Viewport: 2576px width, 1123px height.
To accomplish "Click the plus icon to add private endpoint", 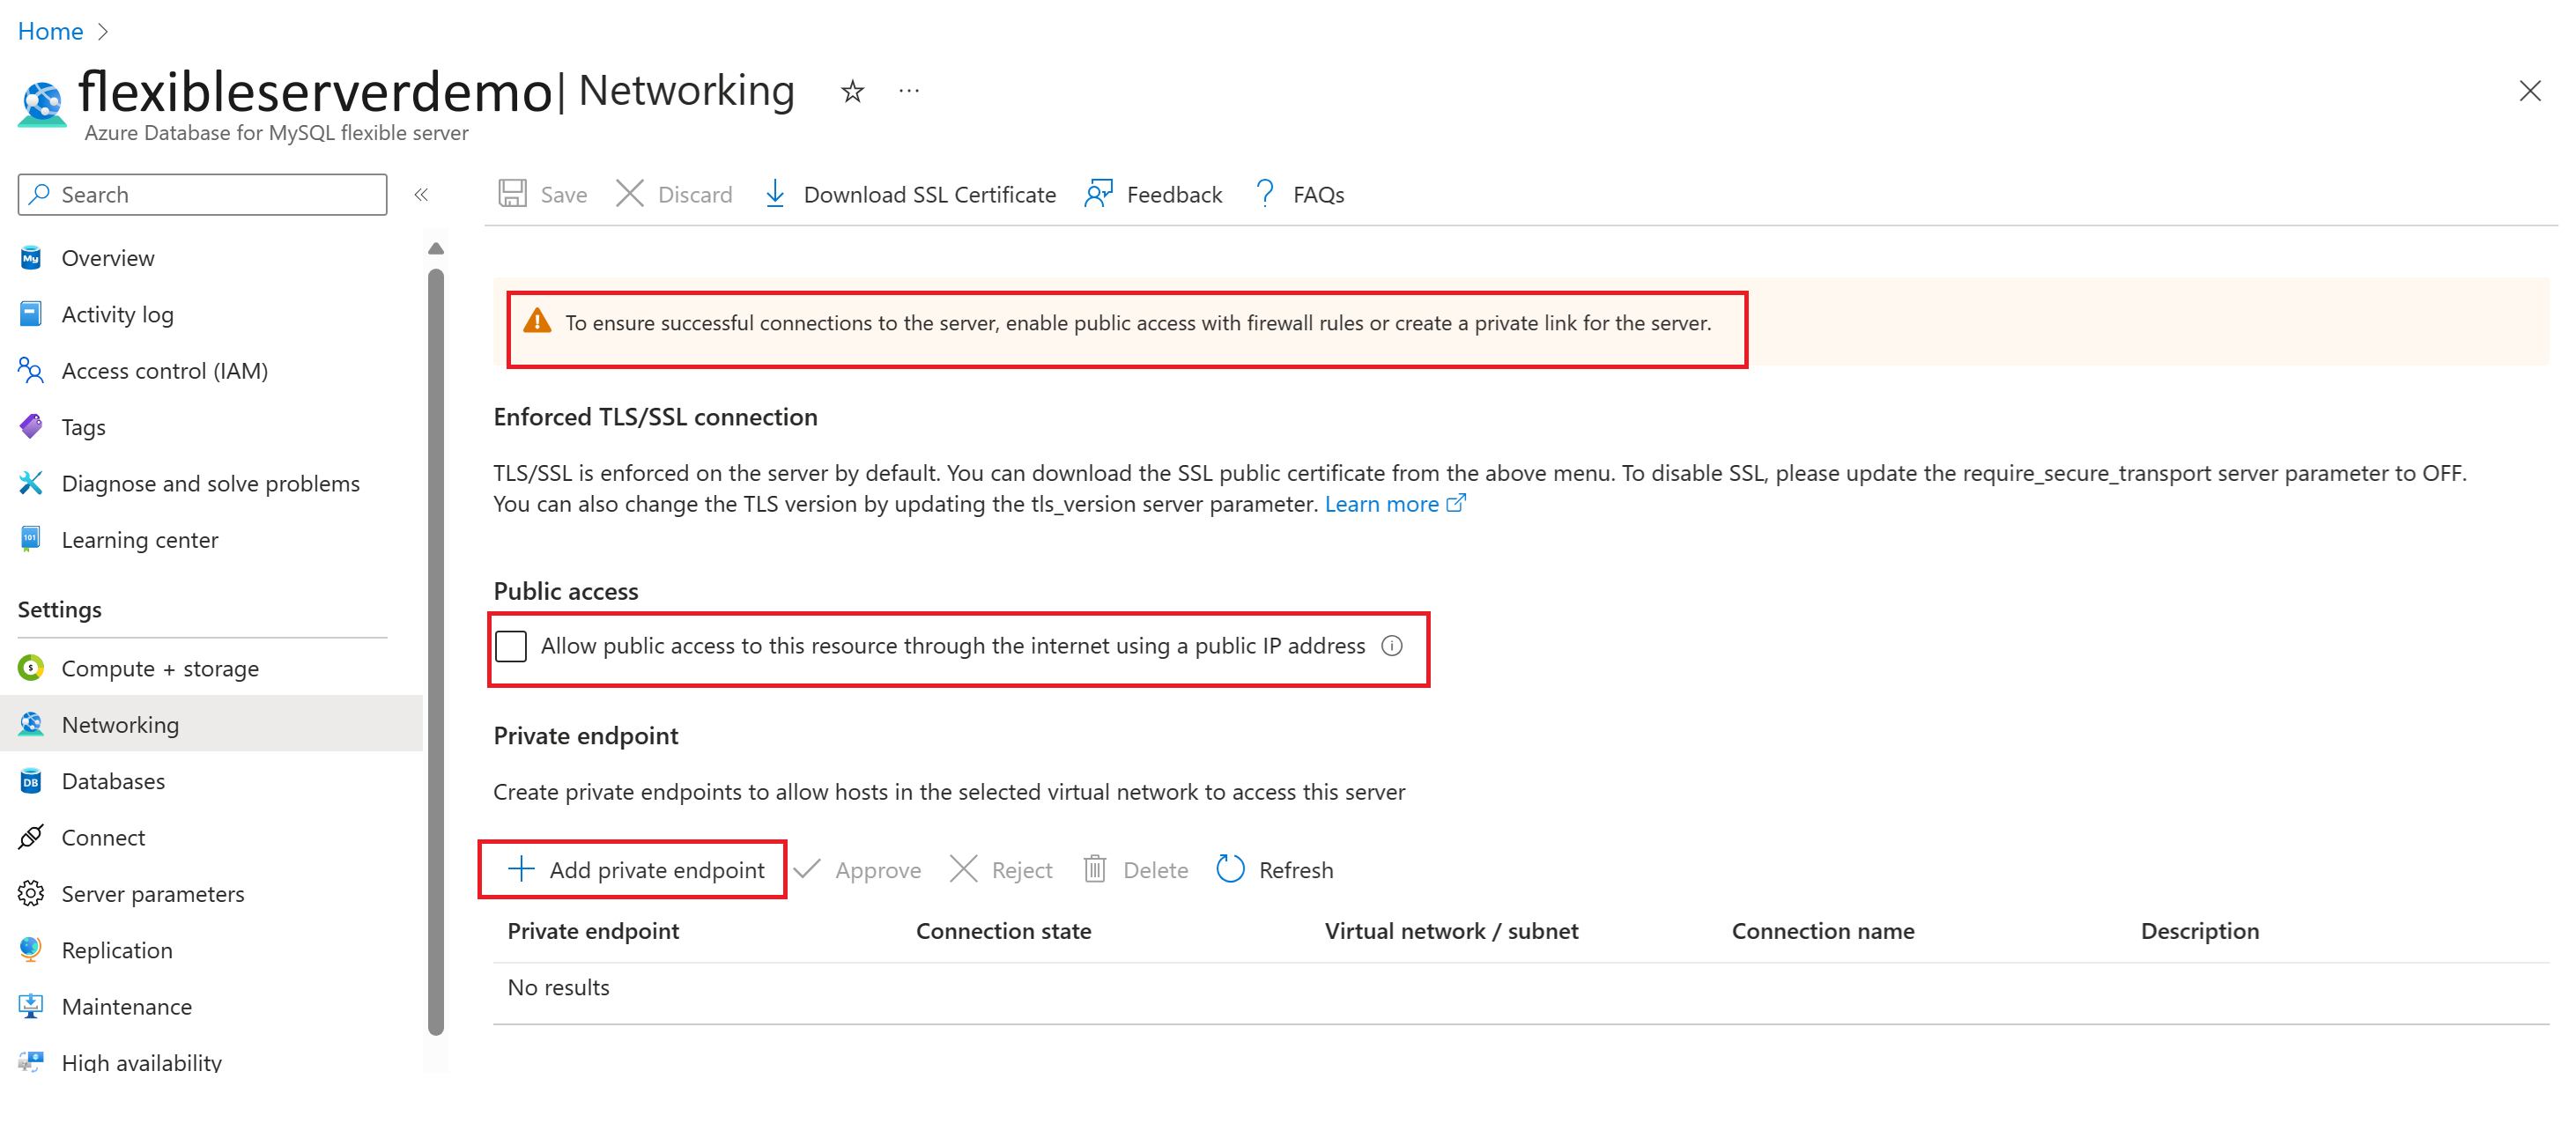I will click(521, 869).
